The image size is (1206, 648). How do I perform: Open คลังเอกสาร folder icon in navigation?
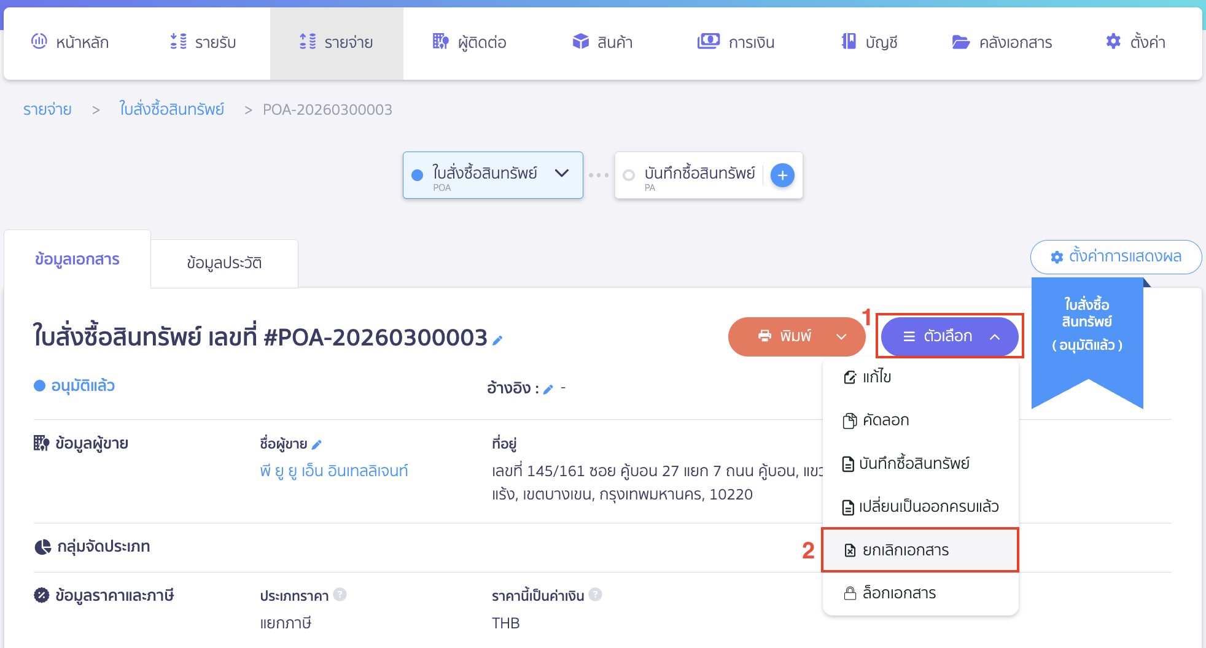(x=960, y=42)
